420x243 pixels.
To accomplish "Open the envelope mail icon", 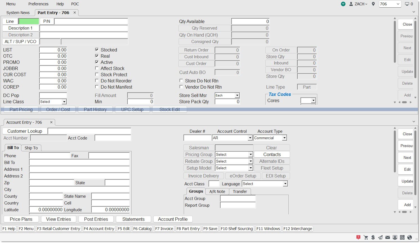I will coord(388,237).
